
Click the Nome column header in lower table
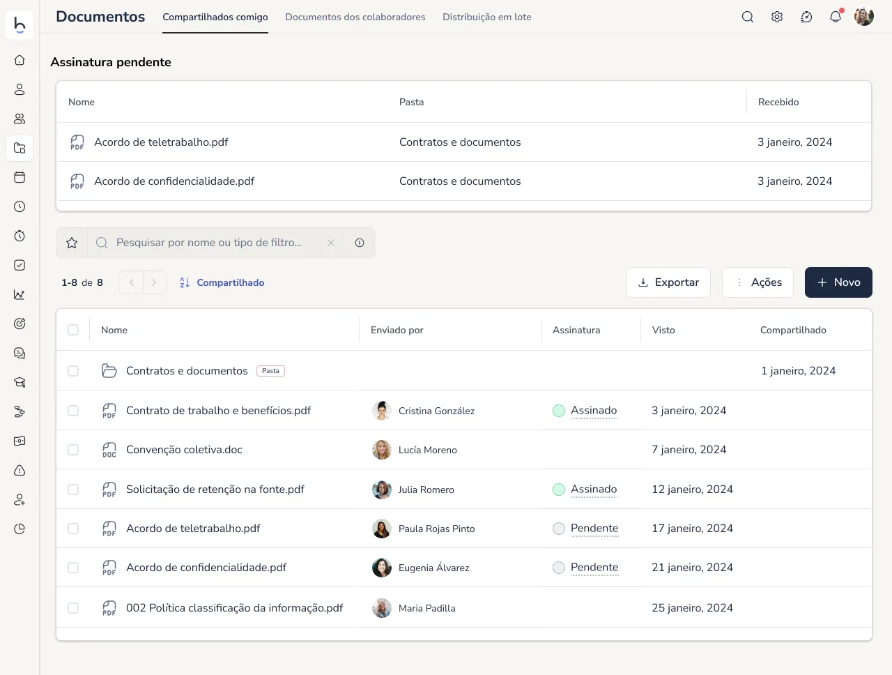[114, 330]
